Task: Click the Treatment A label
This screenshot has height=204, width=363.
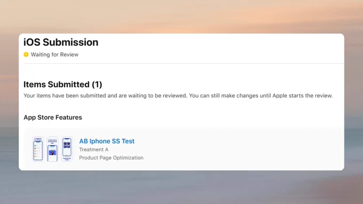Action: (94, 150)
